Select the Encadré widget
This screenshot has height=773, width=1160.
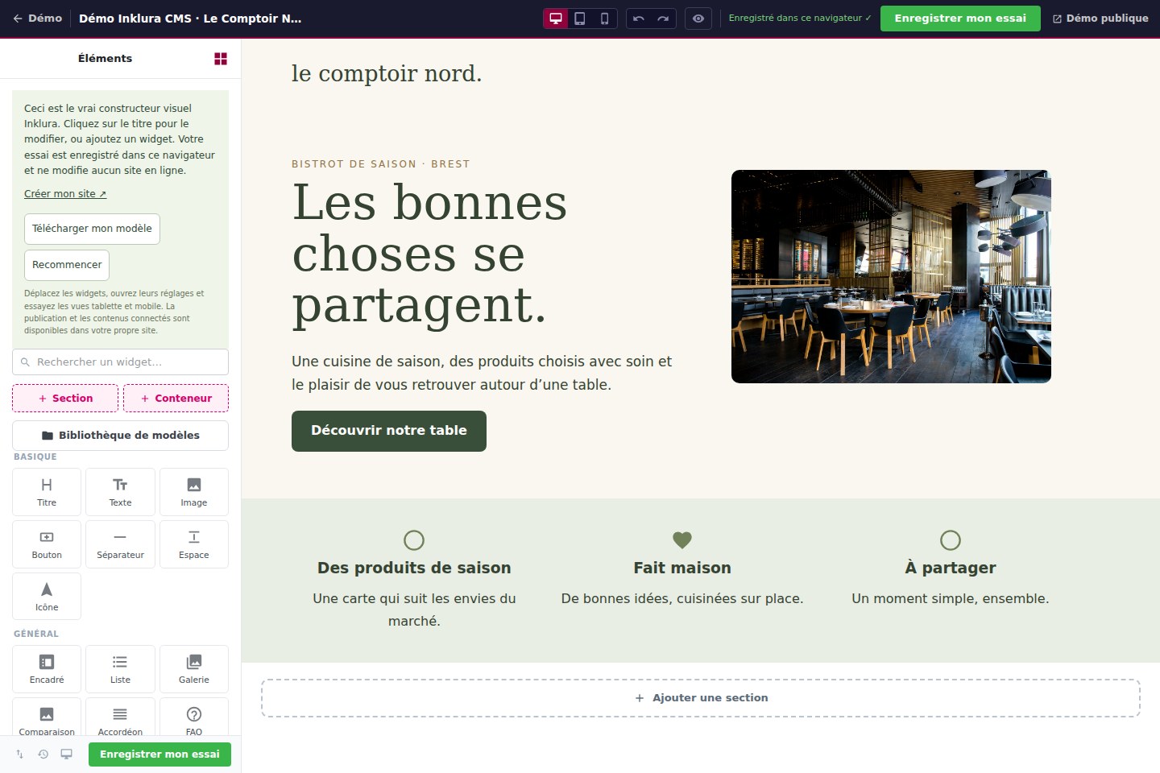(x=47, y=669)
